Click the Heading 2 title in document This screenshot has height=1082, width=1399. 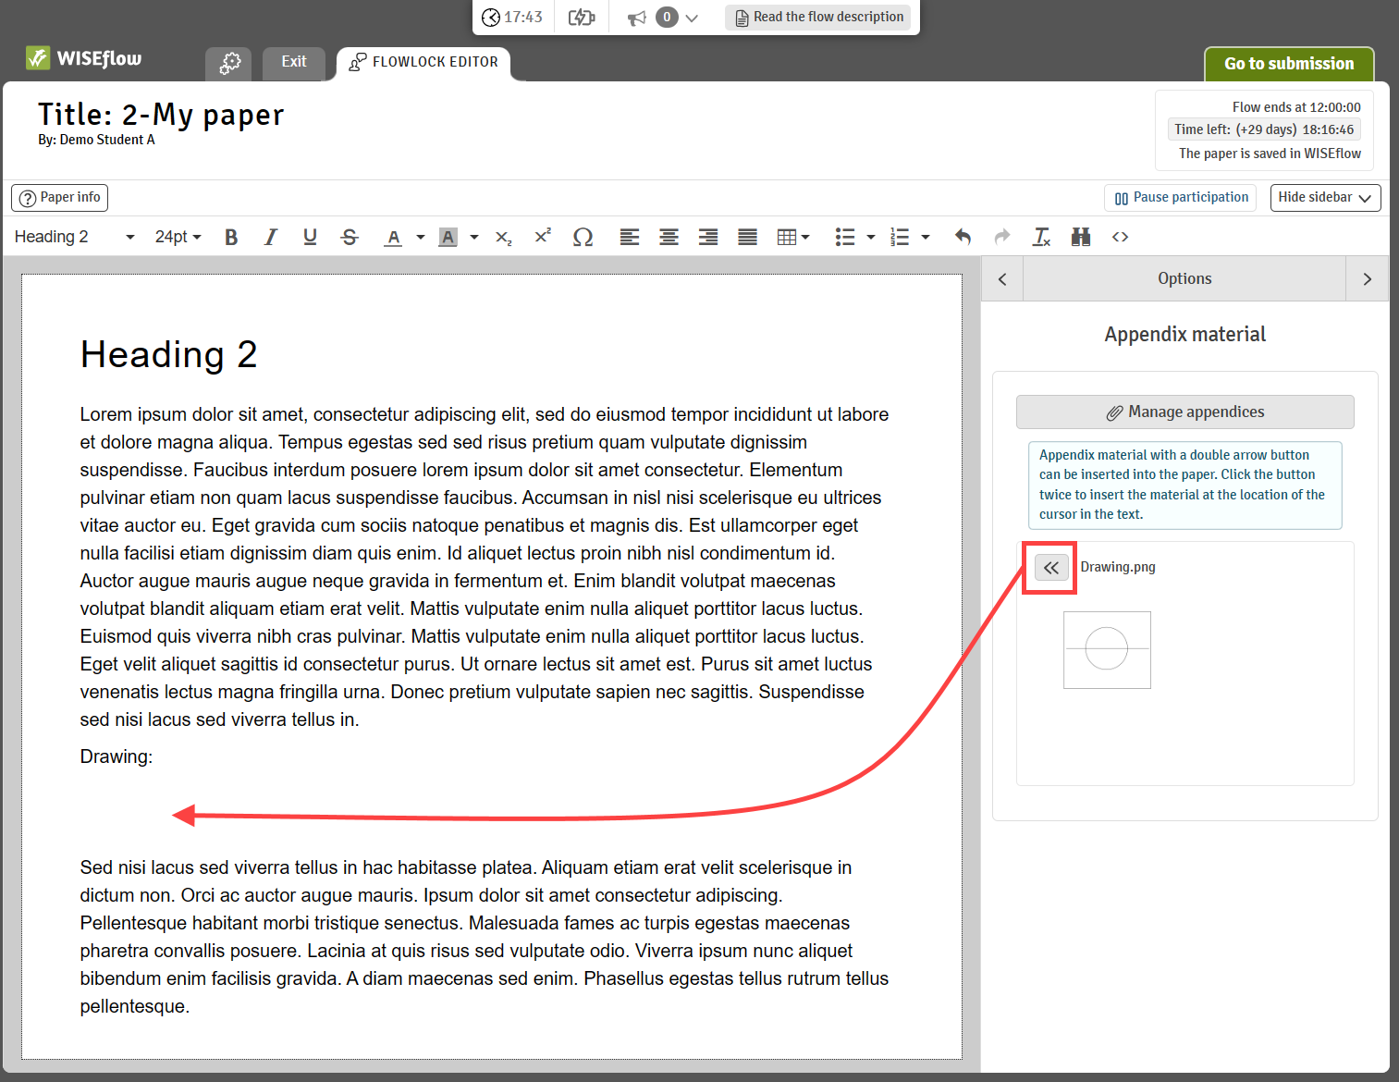pos(168,354)
